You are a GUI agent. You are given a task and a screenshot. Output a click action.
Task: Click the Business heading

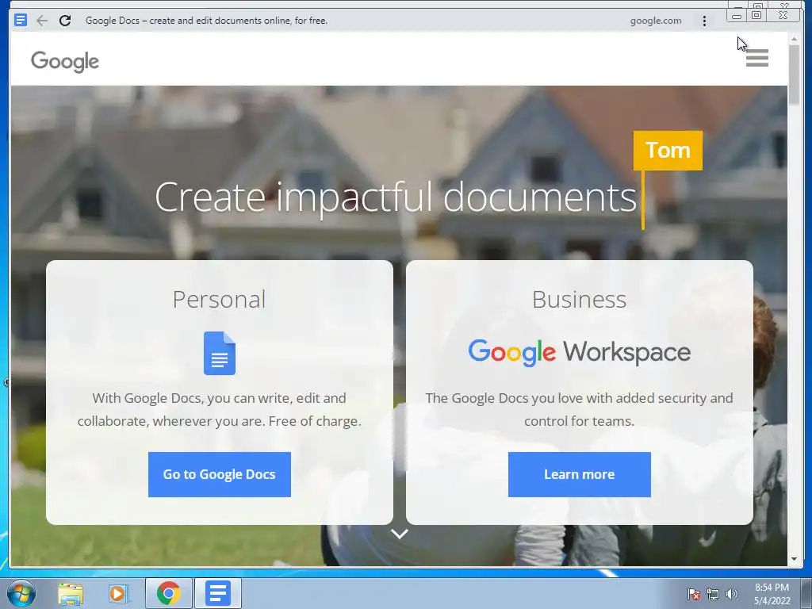point(579,299)
